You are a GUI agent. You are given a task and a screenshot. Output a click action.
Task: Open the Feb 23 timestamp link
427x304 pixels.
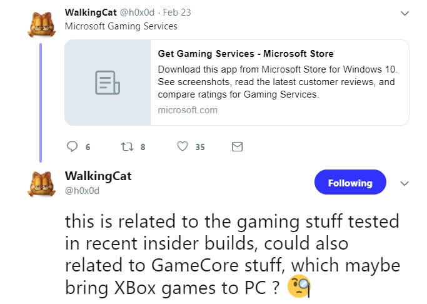177,13
